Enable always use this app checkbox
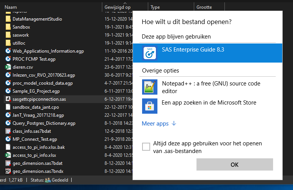293x190 pixels. (x=146, y=147)
